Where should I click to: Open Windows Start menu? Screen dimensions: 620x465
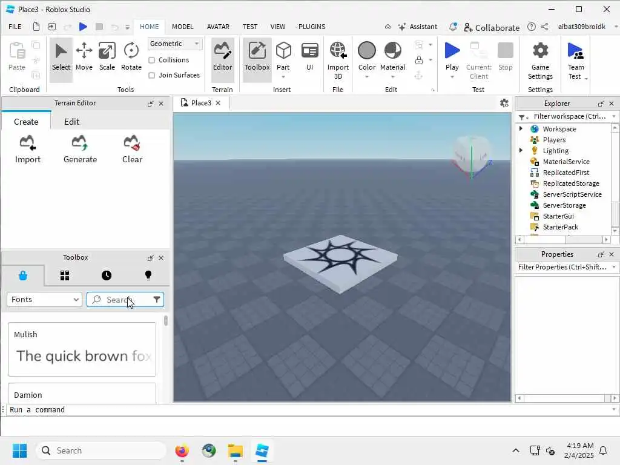[19, 450]
